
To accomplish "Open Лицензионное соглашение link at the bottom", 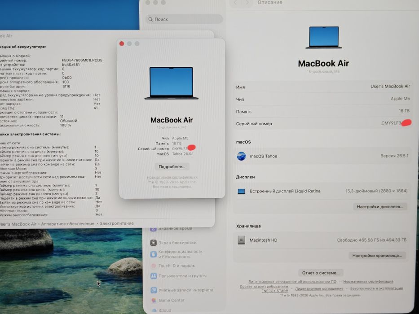I will 319,288.
